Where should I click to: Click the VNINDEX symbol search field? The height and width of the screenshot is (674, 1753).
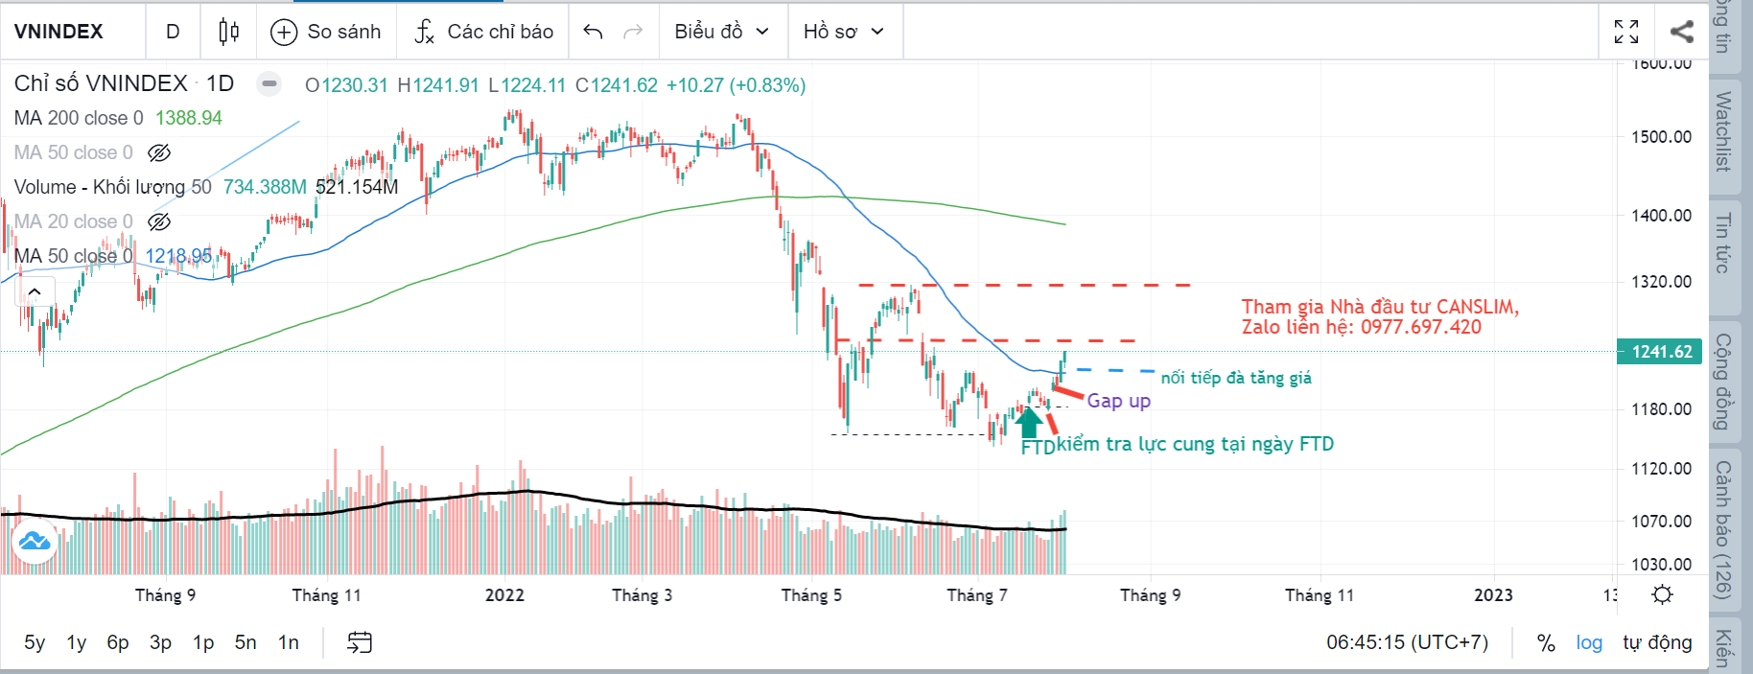pos(59,32)
